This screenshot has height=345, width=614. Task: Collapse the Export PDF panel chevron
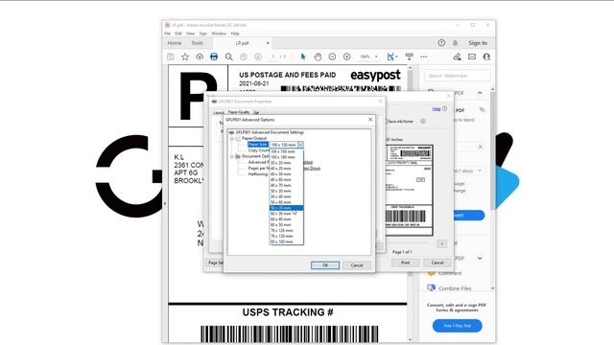click(x=480, y=93)
